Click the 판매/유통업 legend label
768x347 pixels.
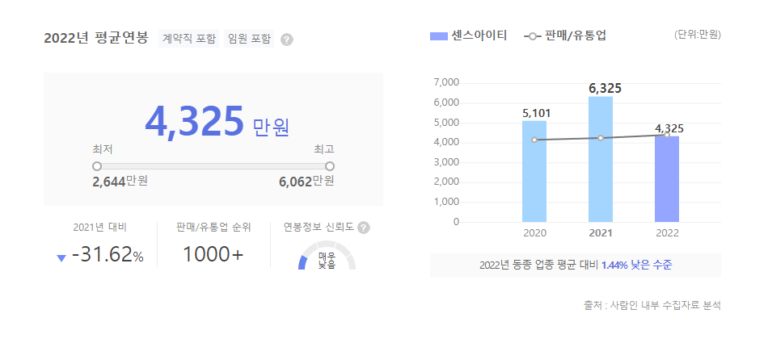tap(575, 36)
